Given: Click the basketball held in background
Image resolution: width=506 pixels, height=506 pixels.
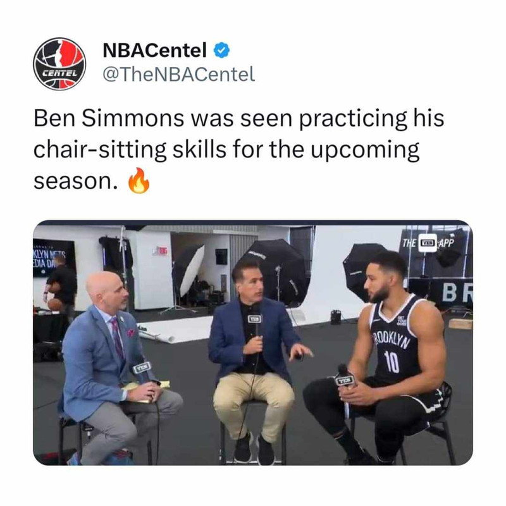Looking at the screenshot, I should 54,304.
